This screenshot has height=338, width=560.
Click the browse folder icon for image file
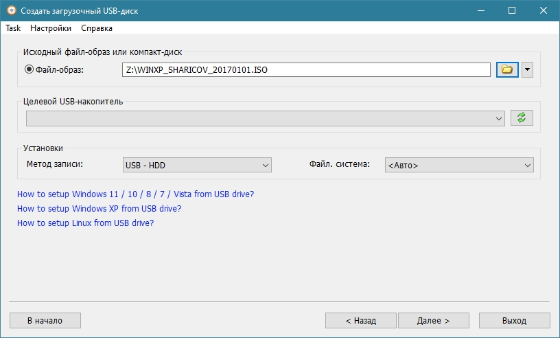point(506,69)
